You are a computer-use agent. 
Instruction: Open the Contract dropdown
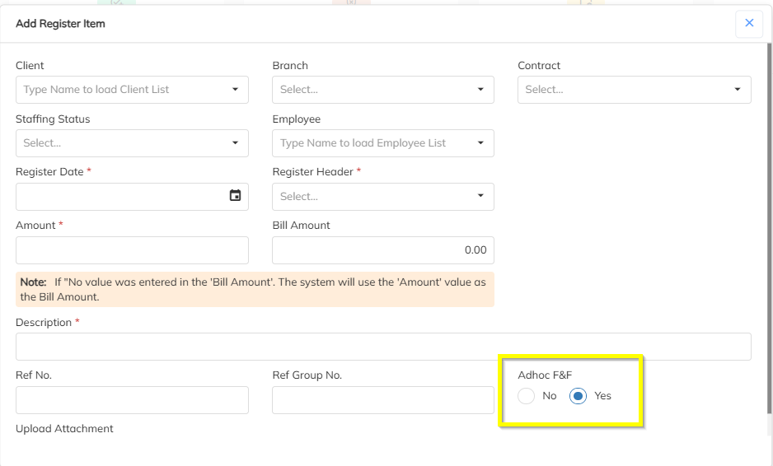(x=738, y=90)
